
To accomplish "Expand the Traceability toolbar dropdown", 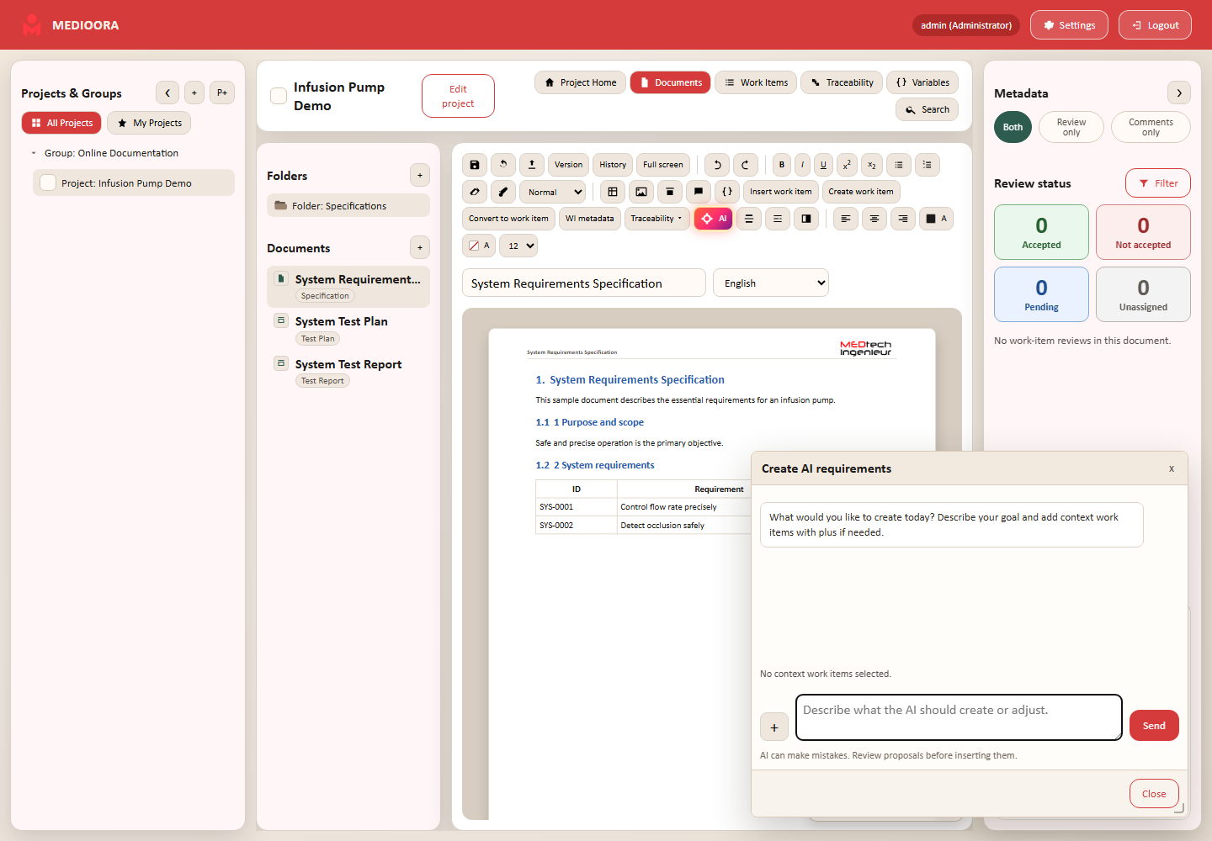I will tap(657, 219).
